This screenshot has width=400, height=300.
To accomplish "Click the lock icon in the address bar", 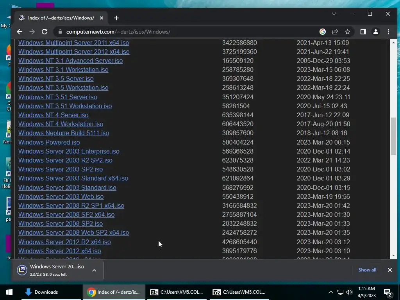I will click(x=60, y=32).
